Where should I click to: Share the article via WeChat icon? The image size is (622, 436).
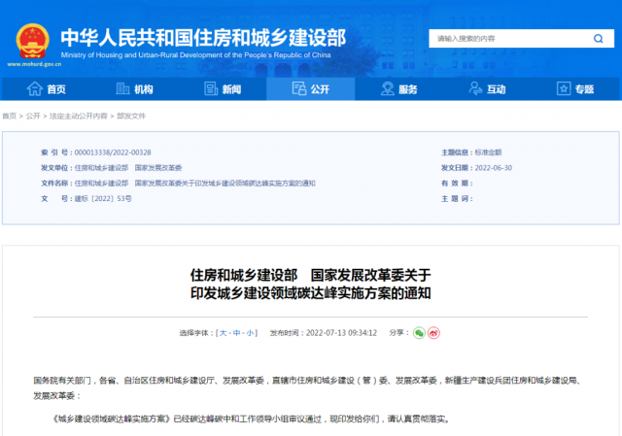coord(419,332)
